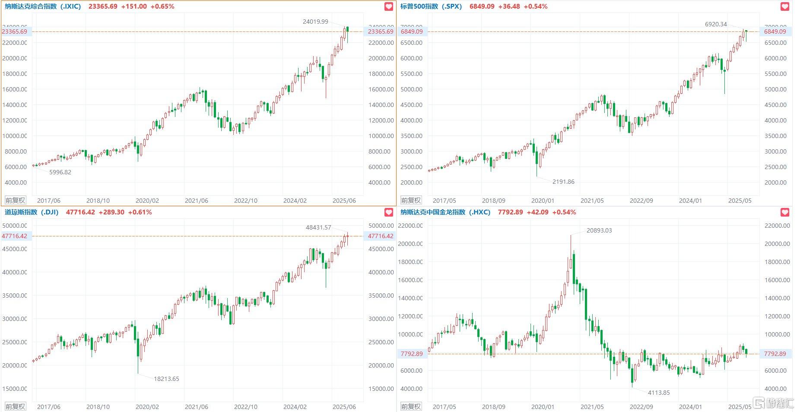797x412 pixels.
Task: Toggle favorite heart for Nasdaq China Golden Dragon
Action: pyautogui.click(x=785, y=212)
